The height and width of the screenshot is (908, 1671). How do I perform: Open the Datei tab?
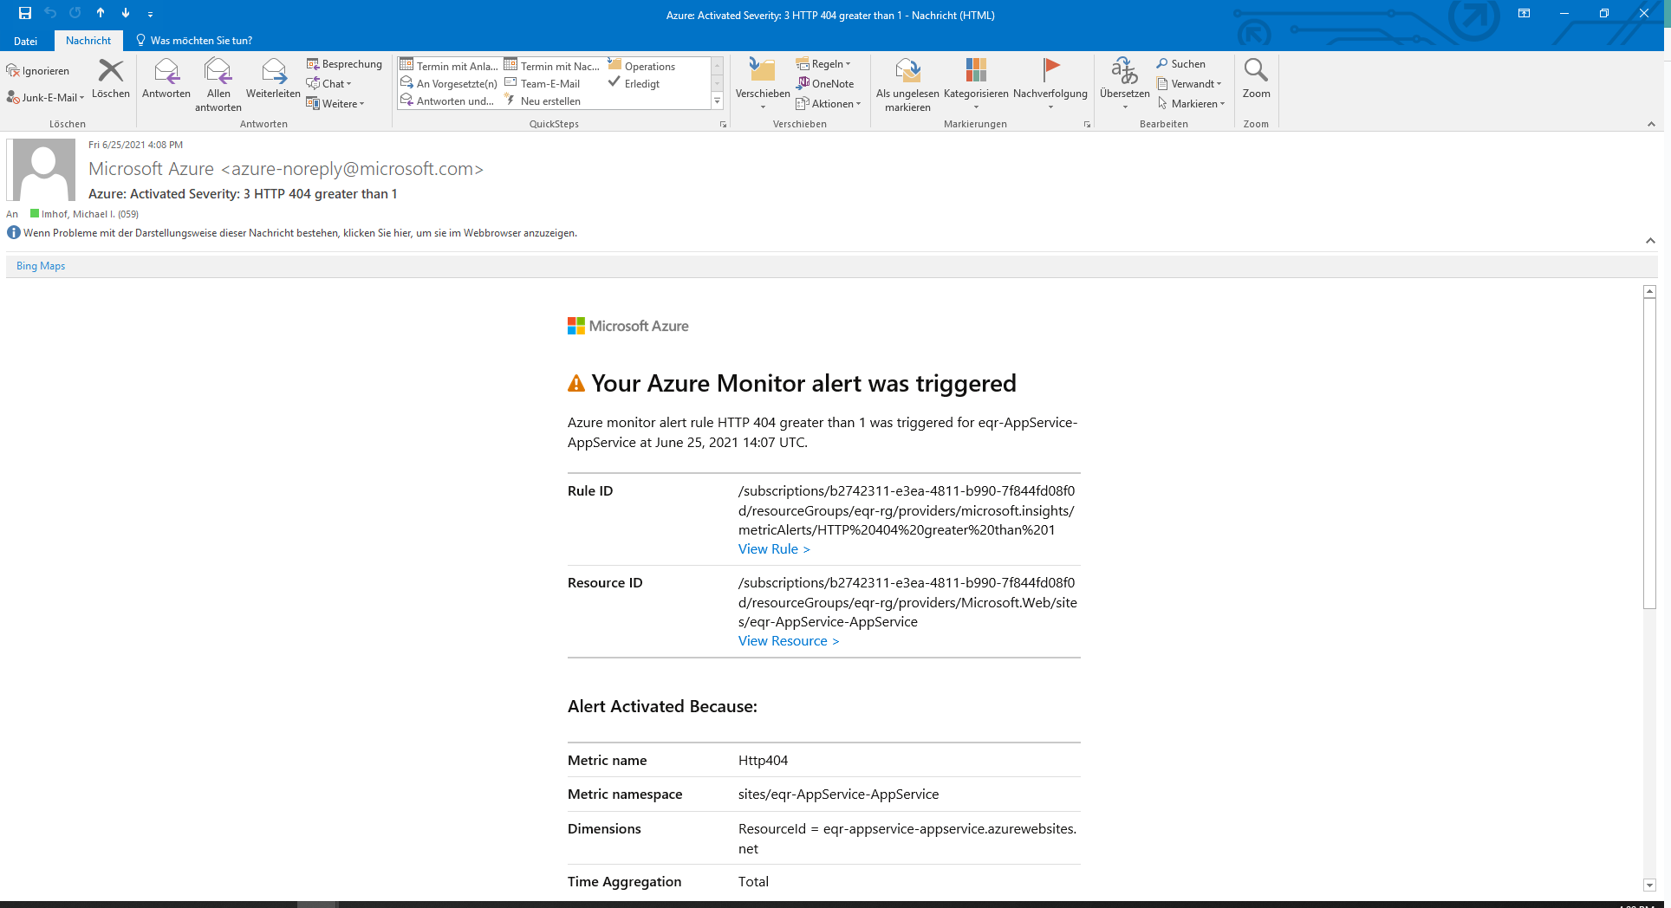[25, 41]
